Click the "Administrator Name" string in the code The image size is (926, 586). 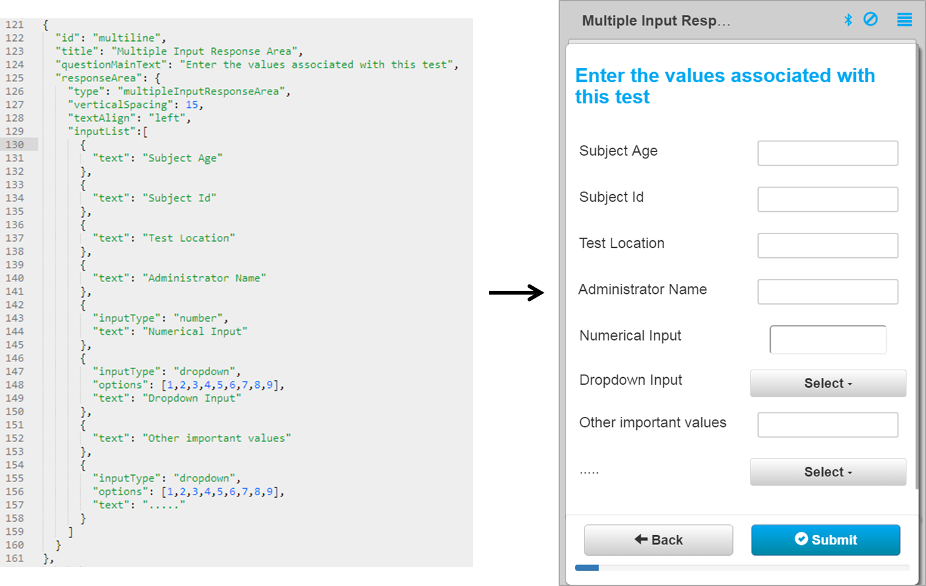pos(204,278)
